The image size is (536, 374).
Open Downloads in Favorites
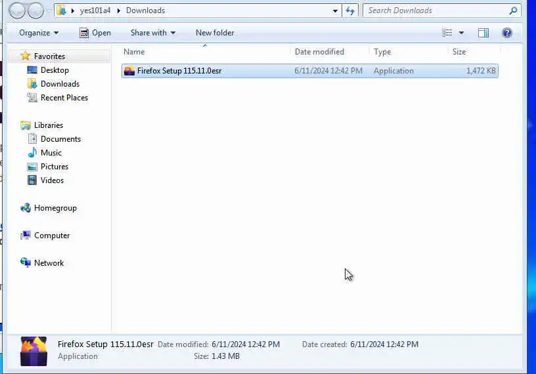pyautogui.click(x=60, y=84)
